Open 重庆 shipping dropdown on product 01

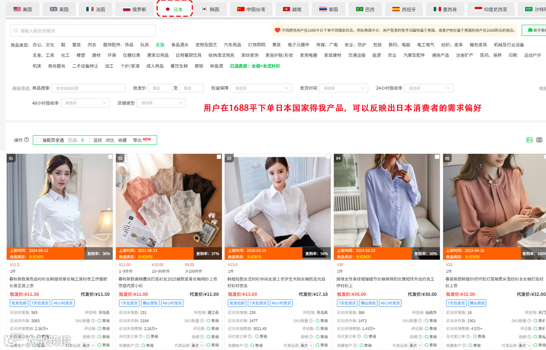88,345
